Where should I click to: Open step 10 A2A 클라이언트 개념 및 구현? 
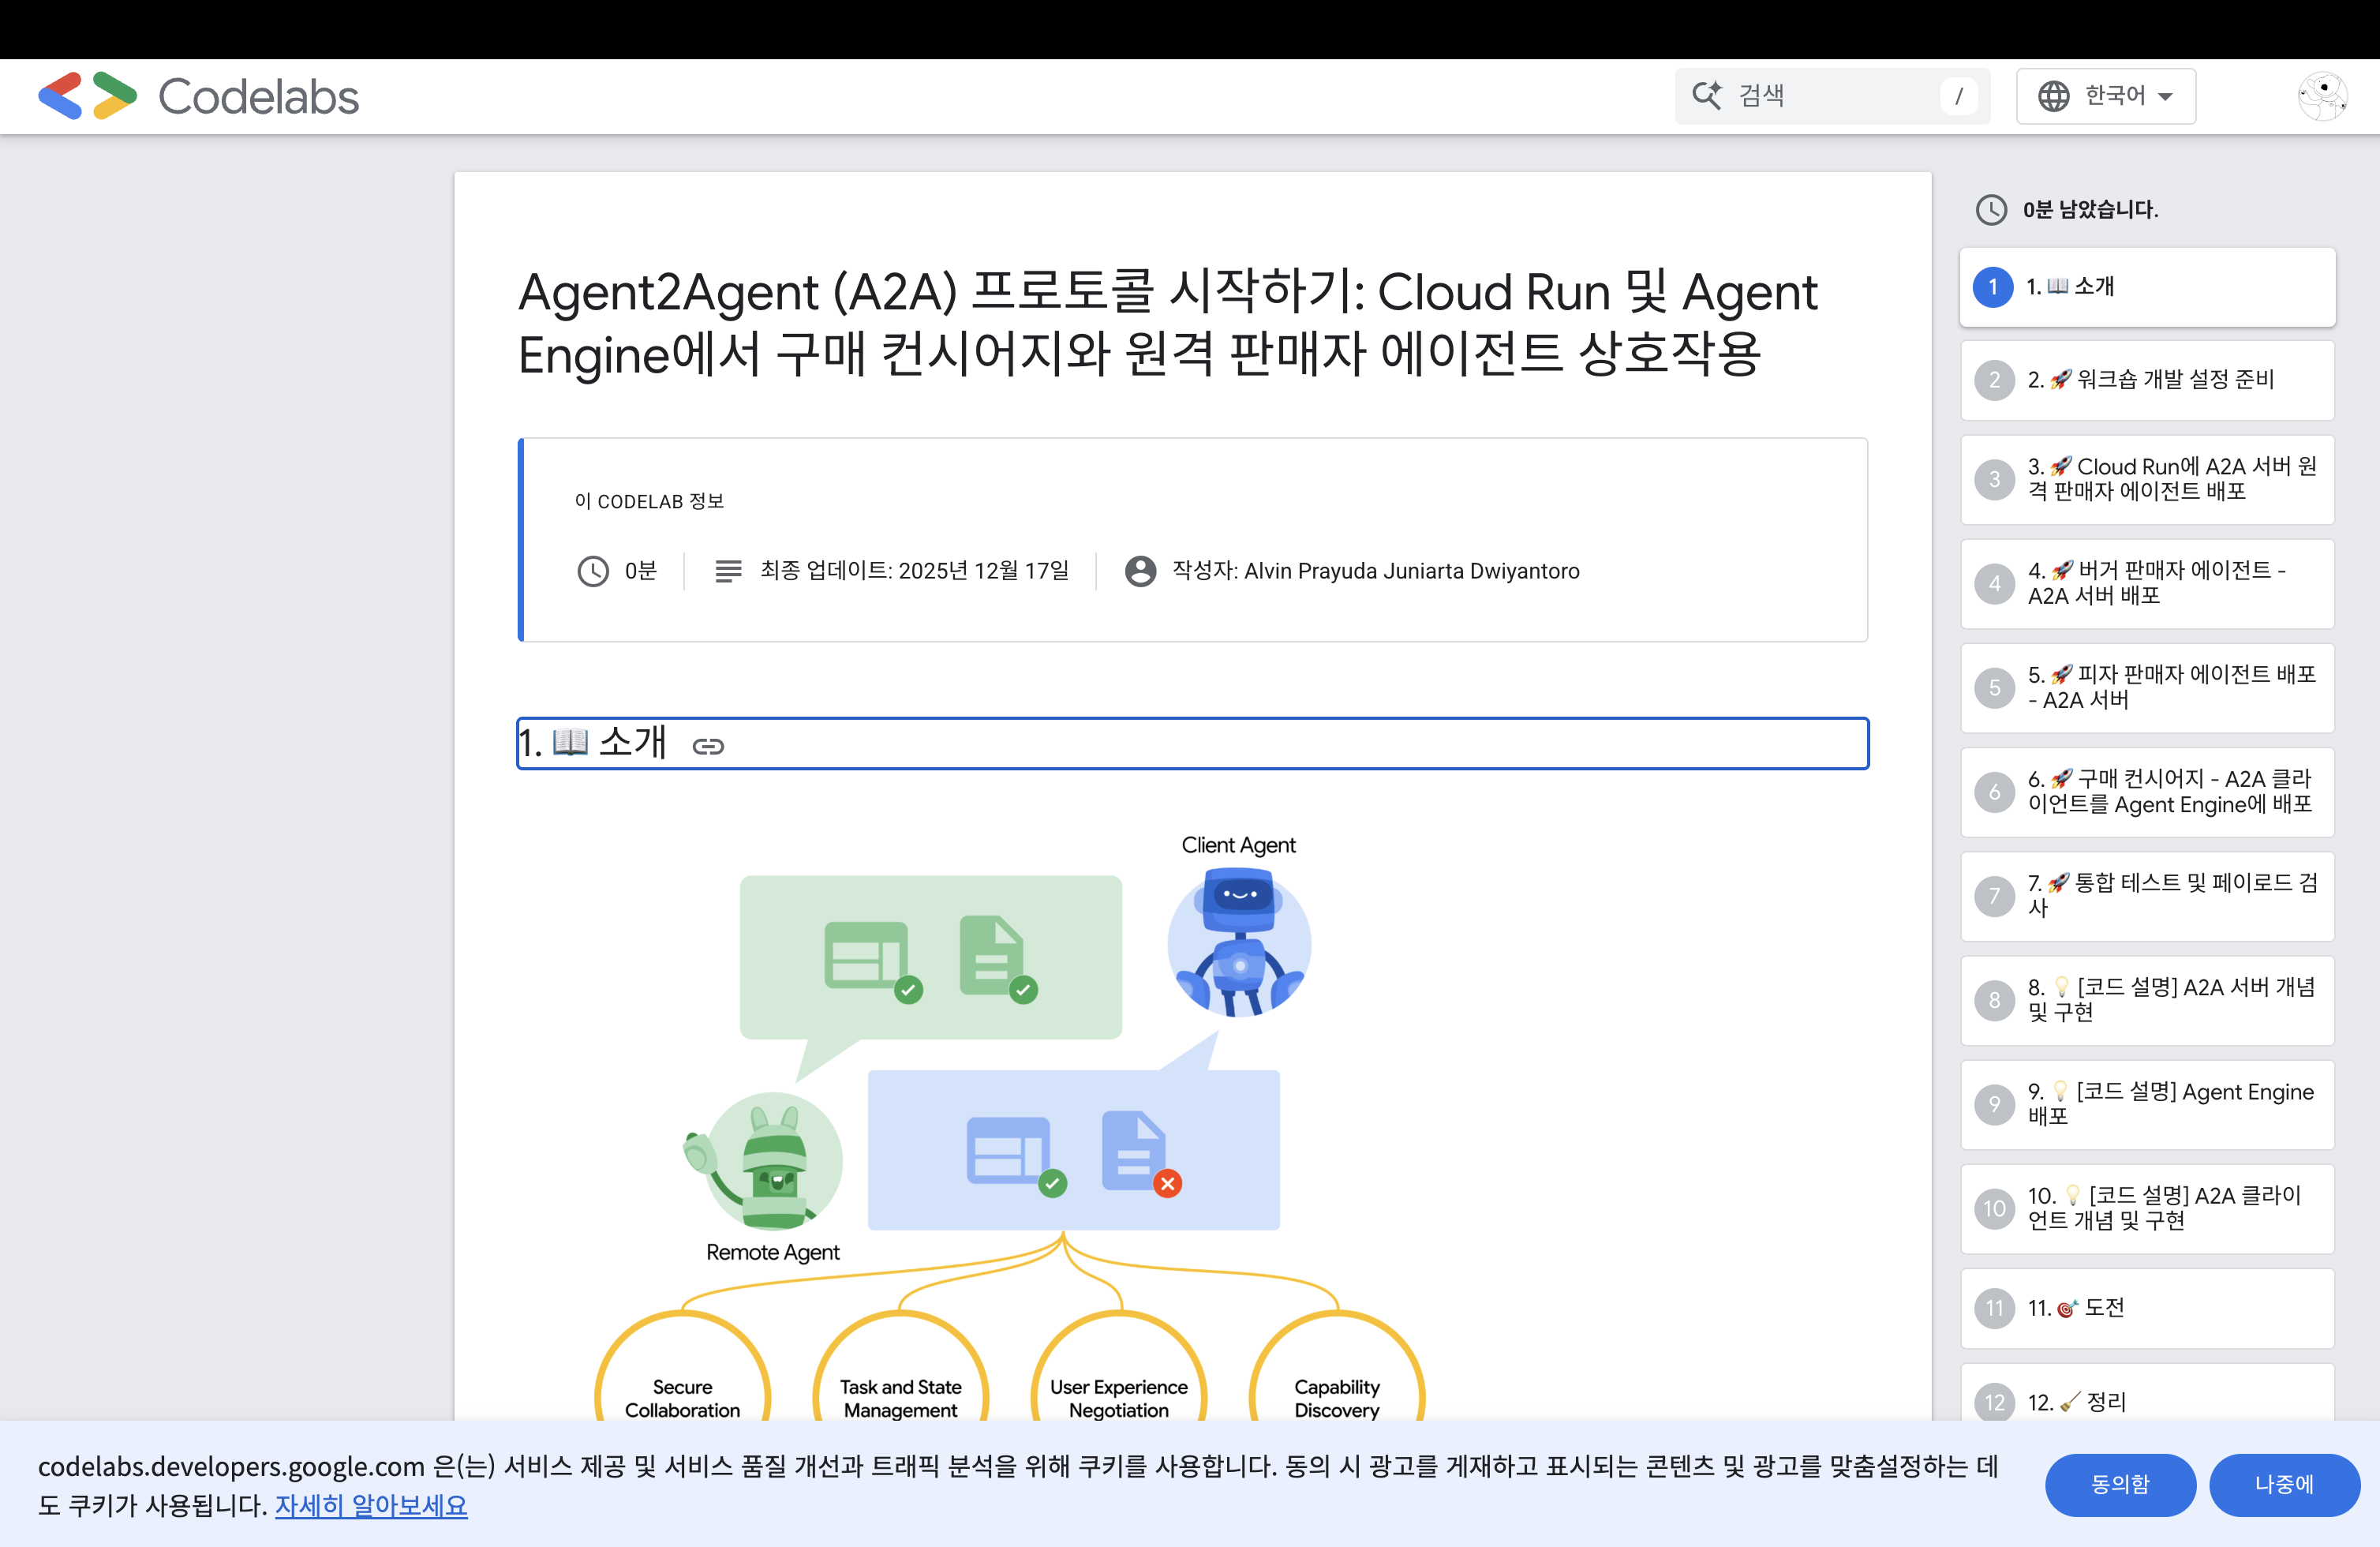click(x=2147, y=1208)
